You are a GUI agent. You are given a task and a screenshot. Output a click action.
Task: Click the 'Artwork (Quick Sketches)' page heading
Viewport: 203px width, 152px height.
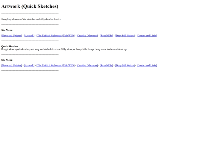[x=30, y=6]
